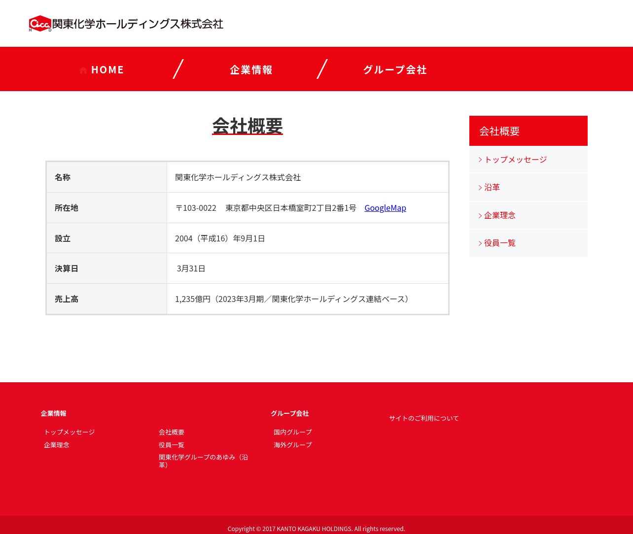
Task: Click the 所在地 table header cell
Action: [106, 208]
